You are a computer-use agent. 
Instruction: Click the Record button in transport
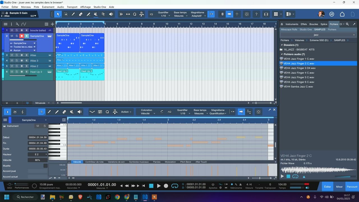coord(166,186)
